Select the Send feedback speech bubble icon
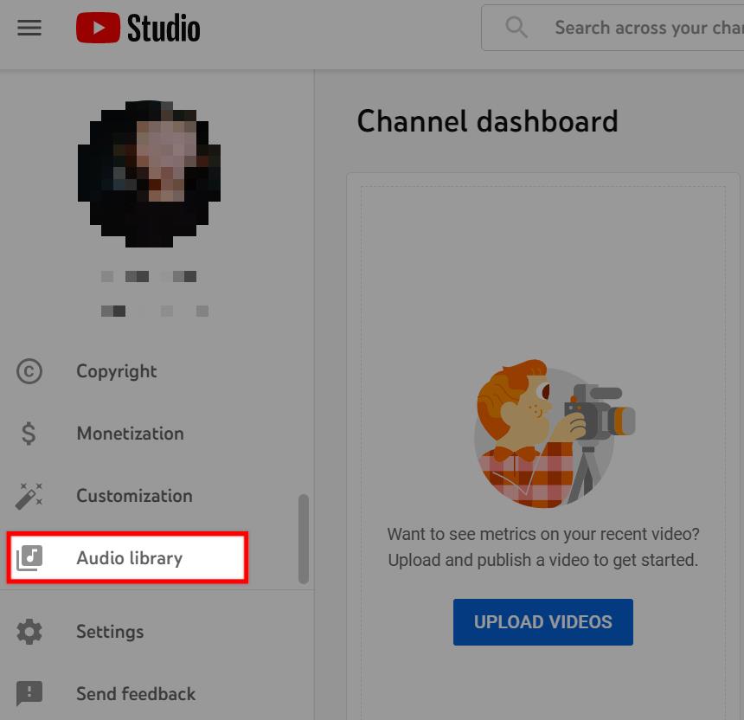744x720 pixels. click(29, 694)
